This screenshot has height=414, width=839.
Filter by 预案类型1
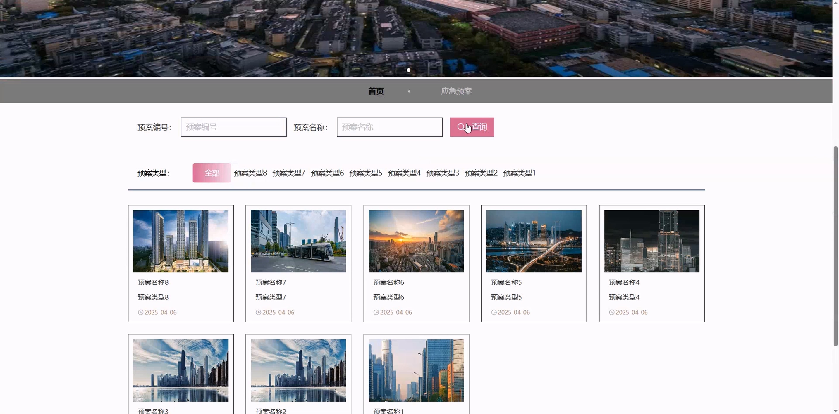pos(519,173)
